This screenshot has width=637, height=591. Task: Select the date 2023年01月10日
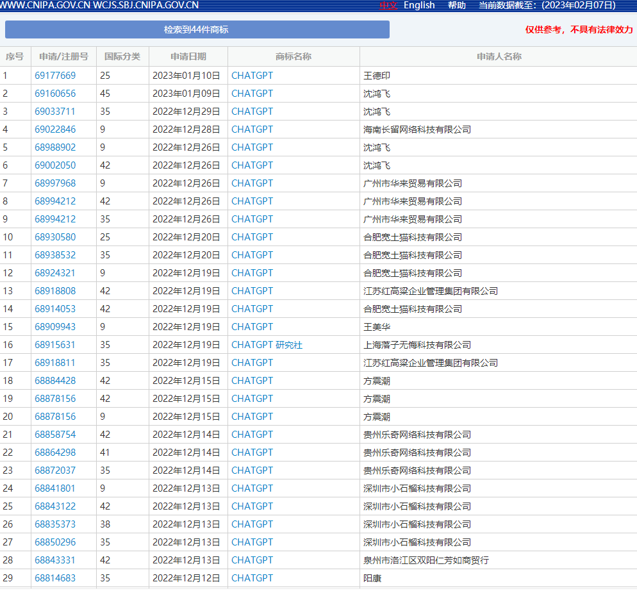(x=186, y=76)
